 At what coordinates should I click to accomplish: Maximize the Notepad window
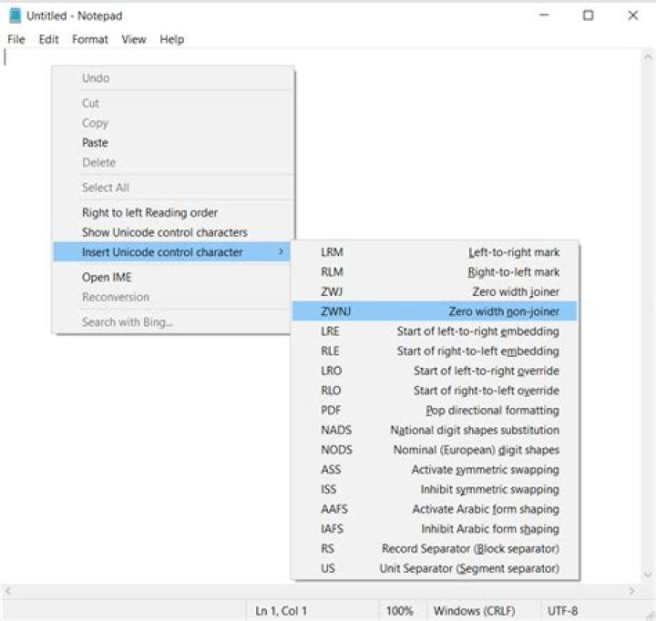tap(589, 15)
